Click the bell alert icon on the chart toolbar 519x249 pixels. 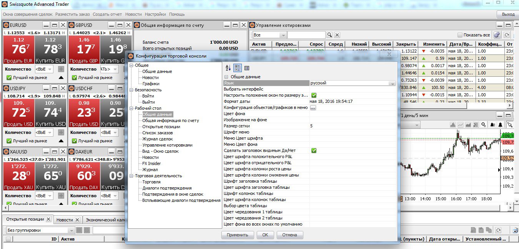coord(501,125)
